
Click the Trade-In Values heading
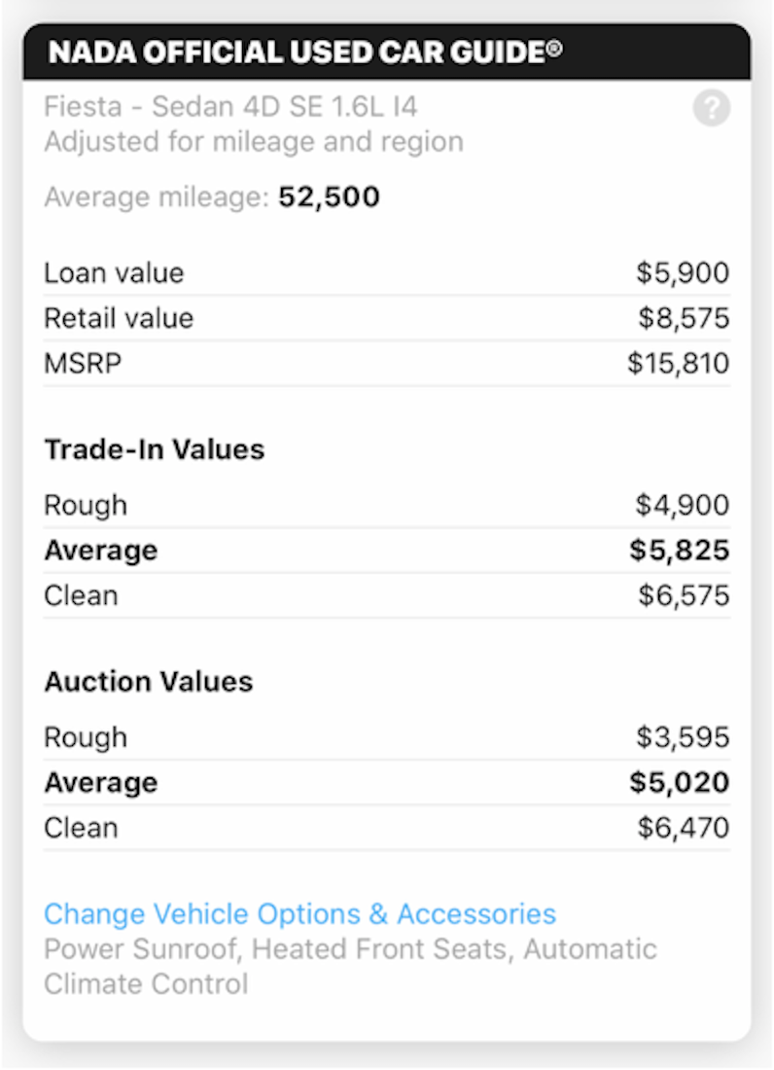click(154, 449)
